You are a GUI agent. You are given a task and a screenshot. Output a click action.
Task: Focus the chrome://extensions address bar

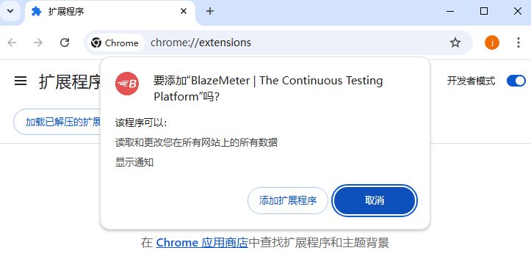[295, 43]
